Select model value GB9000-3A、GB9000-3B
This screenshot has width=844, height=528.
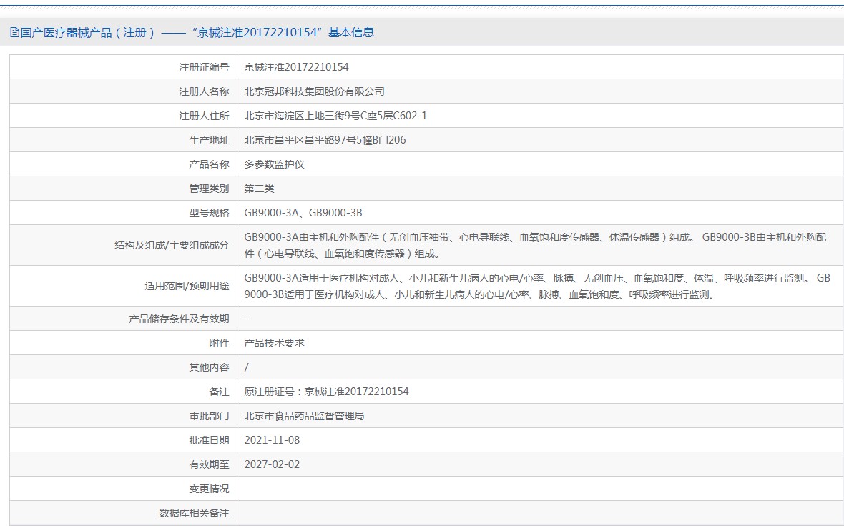[x=303, y=213]
